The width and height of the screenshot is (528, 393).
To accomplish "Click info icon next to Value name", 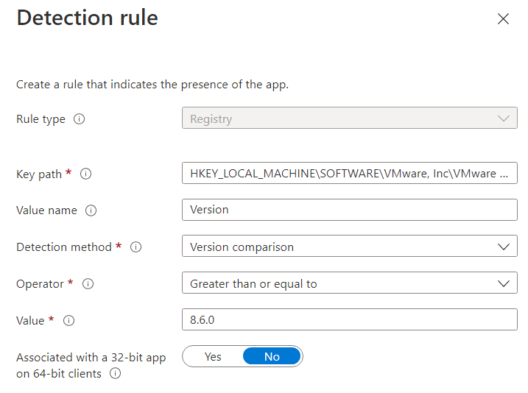I will (x=91, y=210).
